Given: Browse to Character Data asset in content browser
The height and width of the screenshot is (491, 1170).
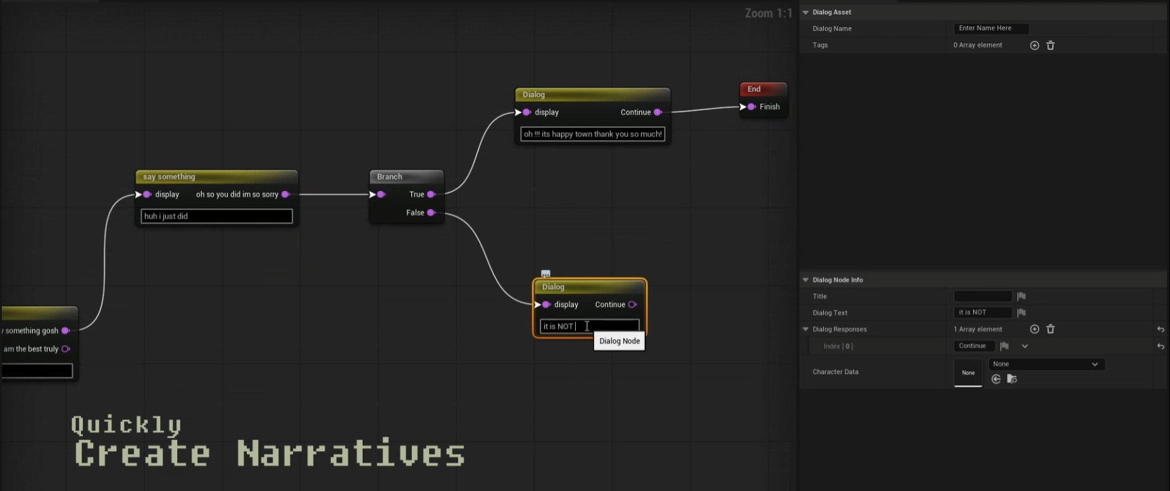Looking at the screenshot, I should (1012, 379).
